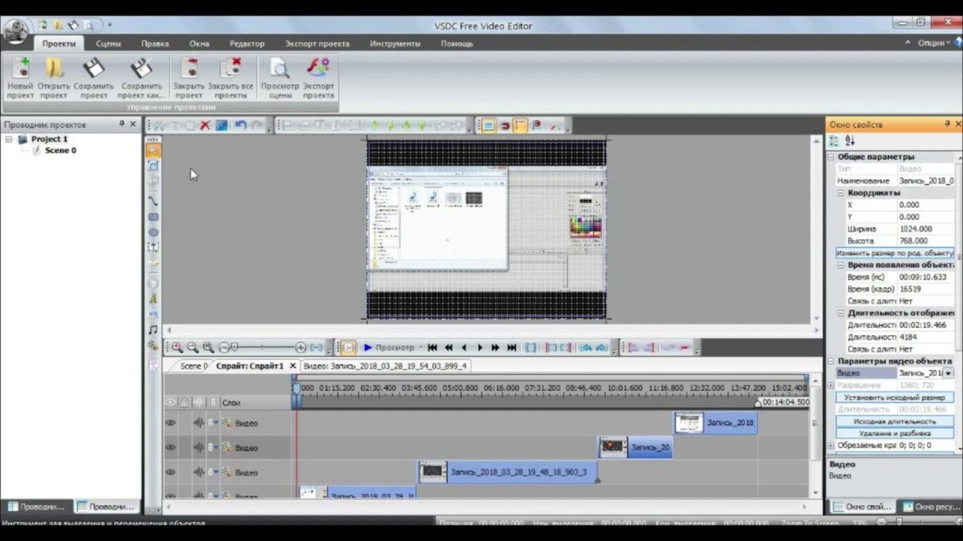Click the alphabetical sort icon in properties window
This screenshot has height=541, width=963.
pos(850,141)
